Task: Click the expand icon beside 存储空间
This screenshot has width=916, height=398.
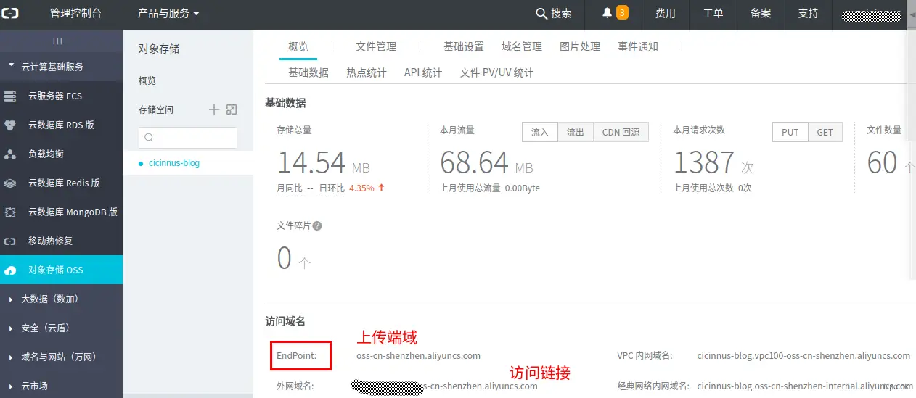Action: [232, 109]
